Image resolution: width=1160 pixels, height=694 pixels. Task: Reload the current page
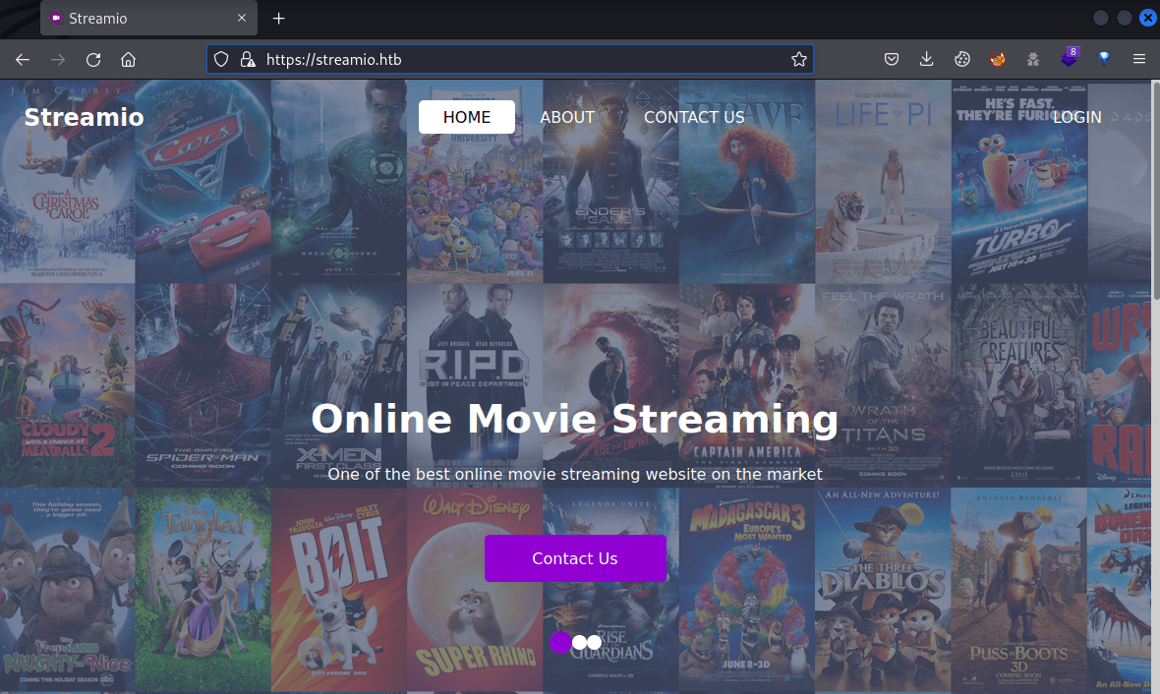[x=93, y=60]
